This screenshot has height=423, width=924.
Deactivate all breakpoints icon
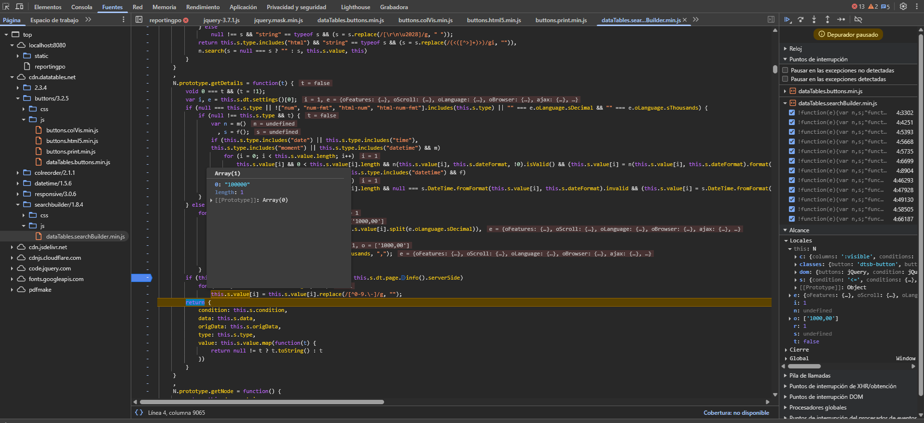(x=858, y=20)
